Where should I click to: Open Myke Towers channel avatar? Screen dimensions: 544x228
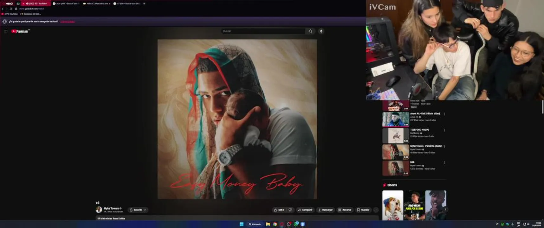point(99,210)
